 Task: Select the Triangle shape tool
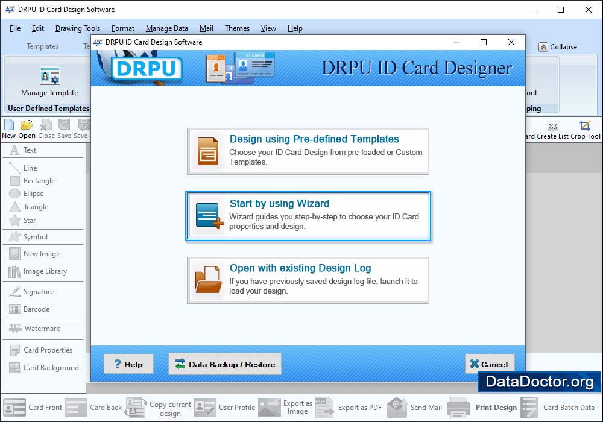pos(29,207)
